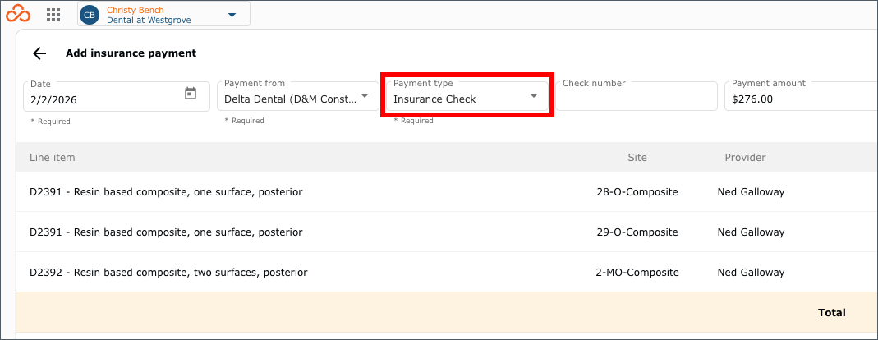Click the orange cloud logo icon

(x=18, y=13)
